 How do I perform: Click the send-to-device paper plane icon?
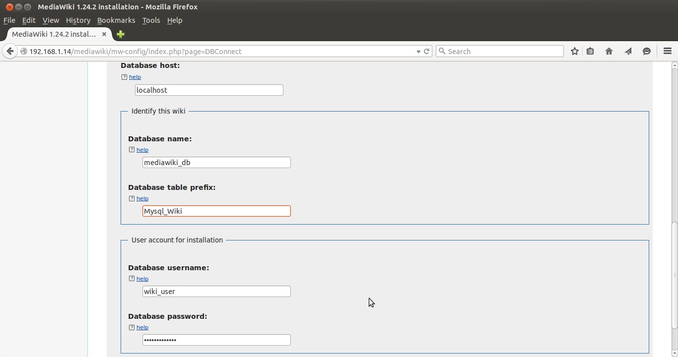click(x=628, y=51)
